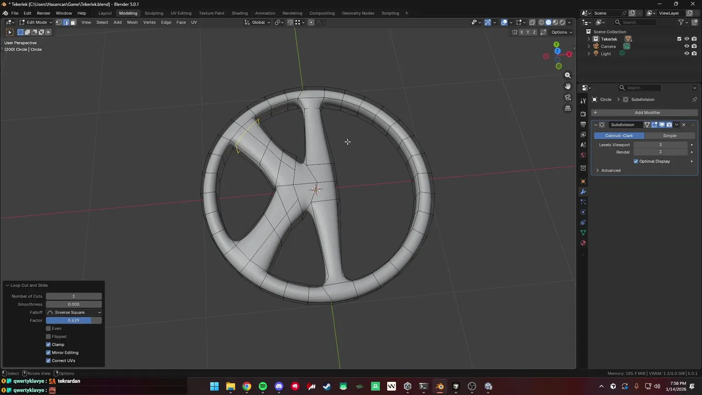Image resolution: width=702 pixels, height=395 pixels.
Task: Open the Scene properties tab icon
Action: pos(583,145)
